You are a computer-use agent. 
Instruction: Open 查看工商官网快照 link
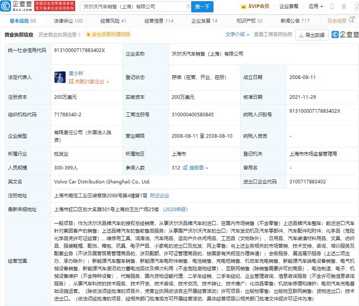tap(273, 35)
